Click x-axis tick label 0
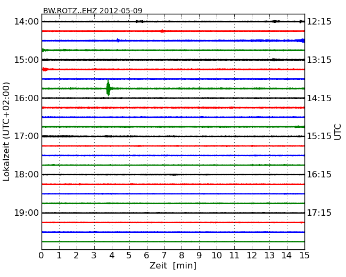346x277 pixels. (x=42, y=255)
